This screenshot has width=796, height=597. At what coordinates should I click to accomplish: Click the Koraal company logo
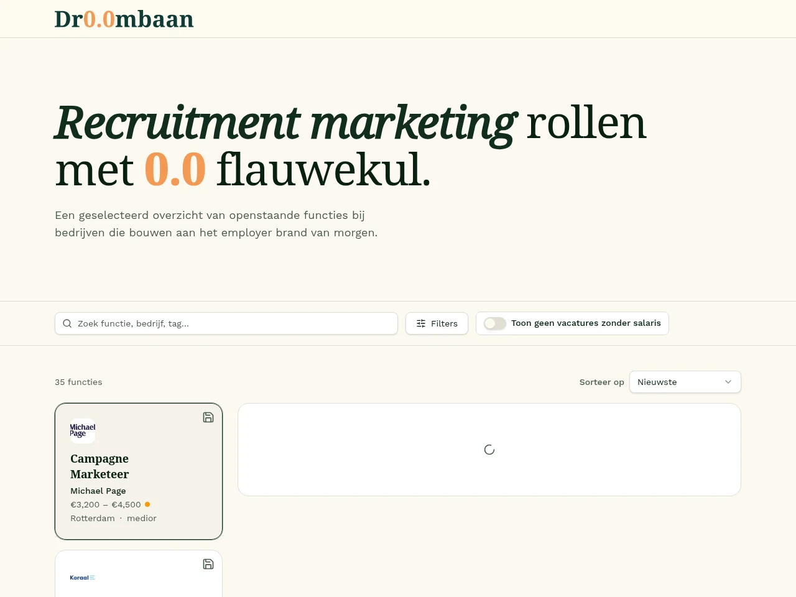coord(83,578)
